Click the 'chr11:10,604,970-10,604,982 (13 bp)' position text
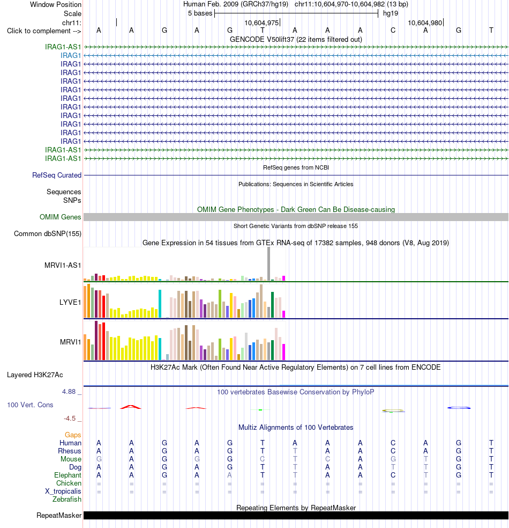The image size is (509, 528). 351,4
